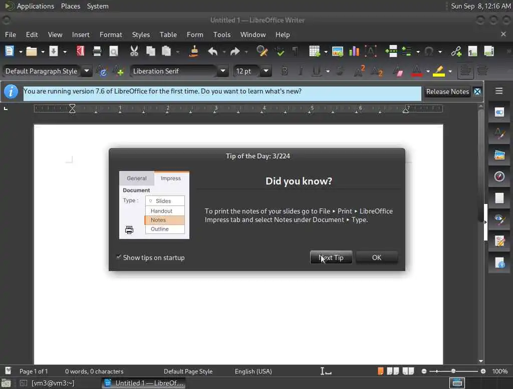The height and width of the screenshot is (389, 513).
Task: Click OK in Tip of the Day
Action: (x=377, y=257)
